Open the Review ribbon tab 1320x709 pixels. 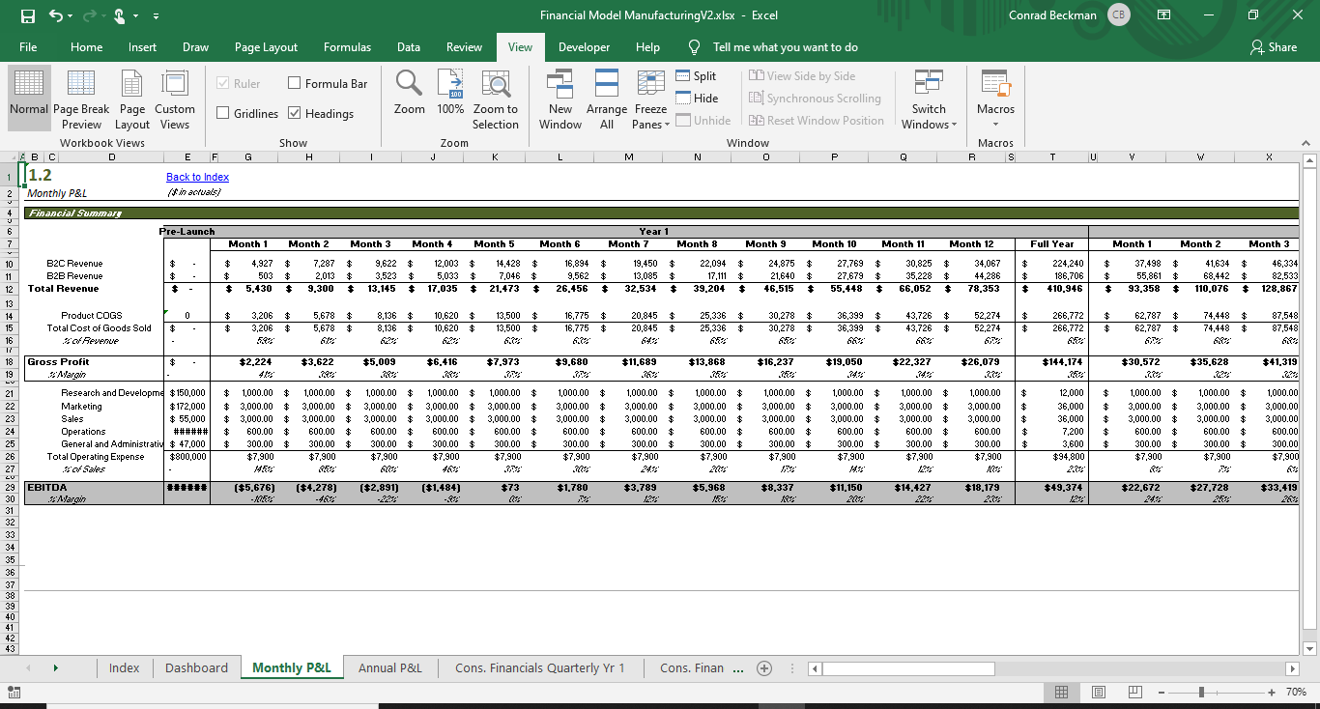[464, 46]
